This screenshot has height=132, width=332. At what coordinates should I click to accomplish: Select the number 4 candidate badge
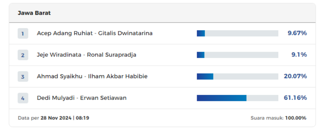23,98
